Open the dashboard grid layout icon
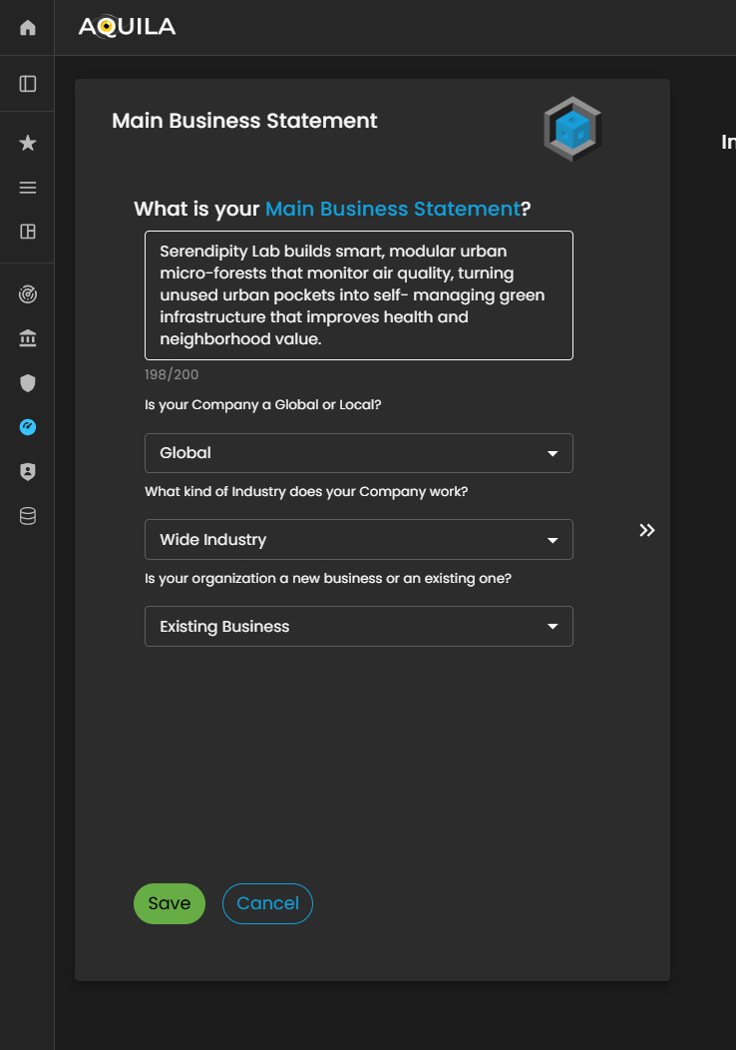 [28, 232]
